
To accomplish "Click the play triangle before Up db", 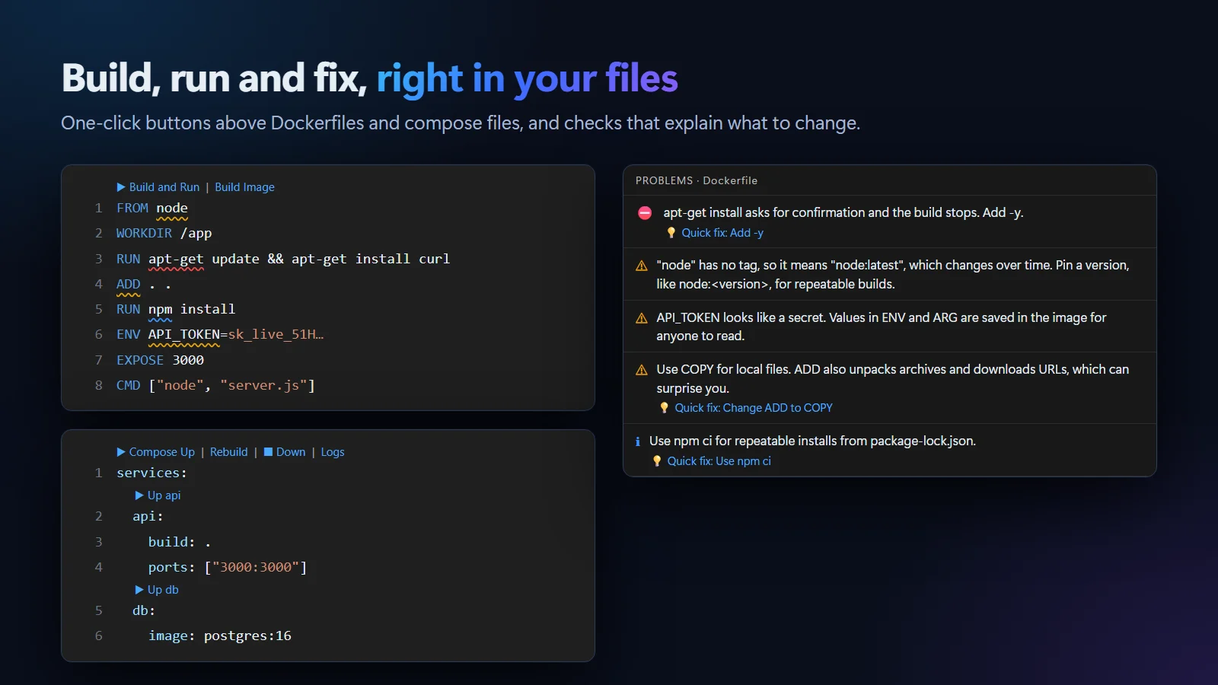I will pyautogui.click(x=139, y=590).
